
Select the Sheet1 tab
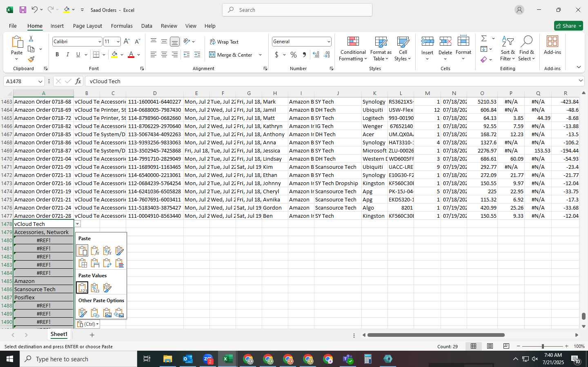tap(59, 334)
